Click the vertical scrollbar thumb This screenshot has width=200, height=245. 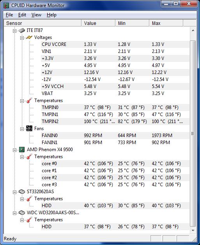point(193,134)
